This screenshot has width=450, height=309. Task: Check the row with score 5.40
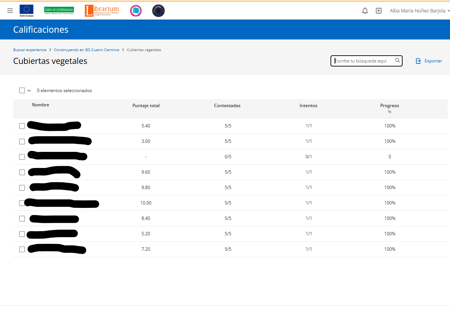pos(22,126)
